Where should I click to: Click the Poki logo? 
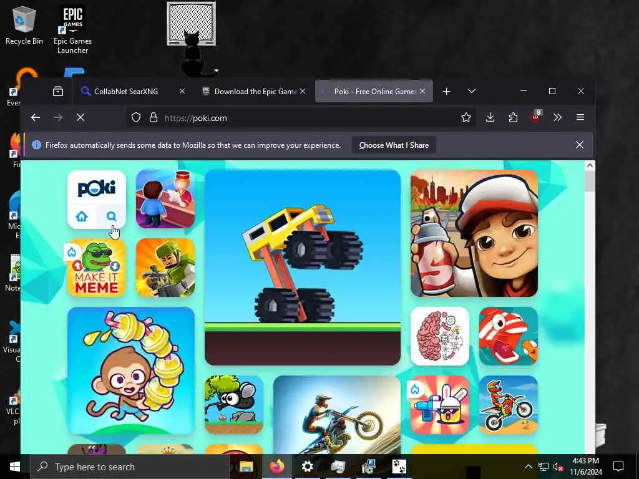click(97, 188)
